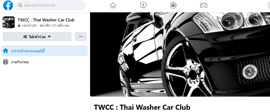This screenshot has height=112, width=270.
Task: Click the large TWCC group heading below cover
Action: tap(142, 107)
